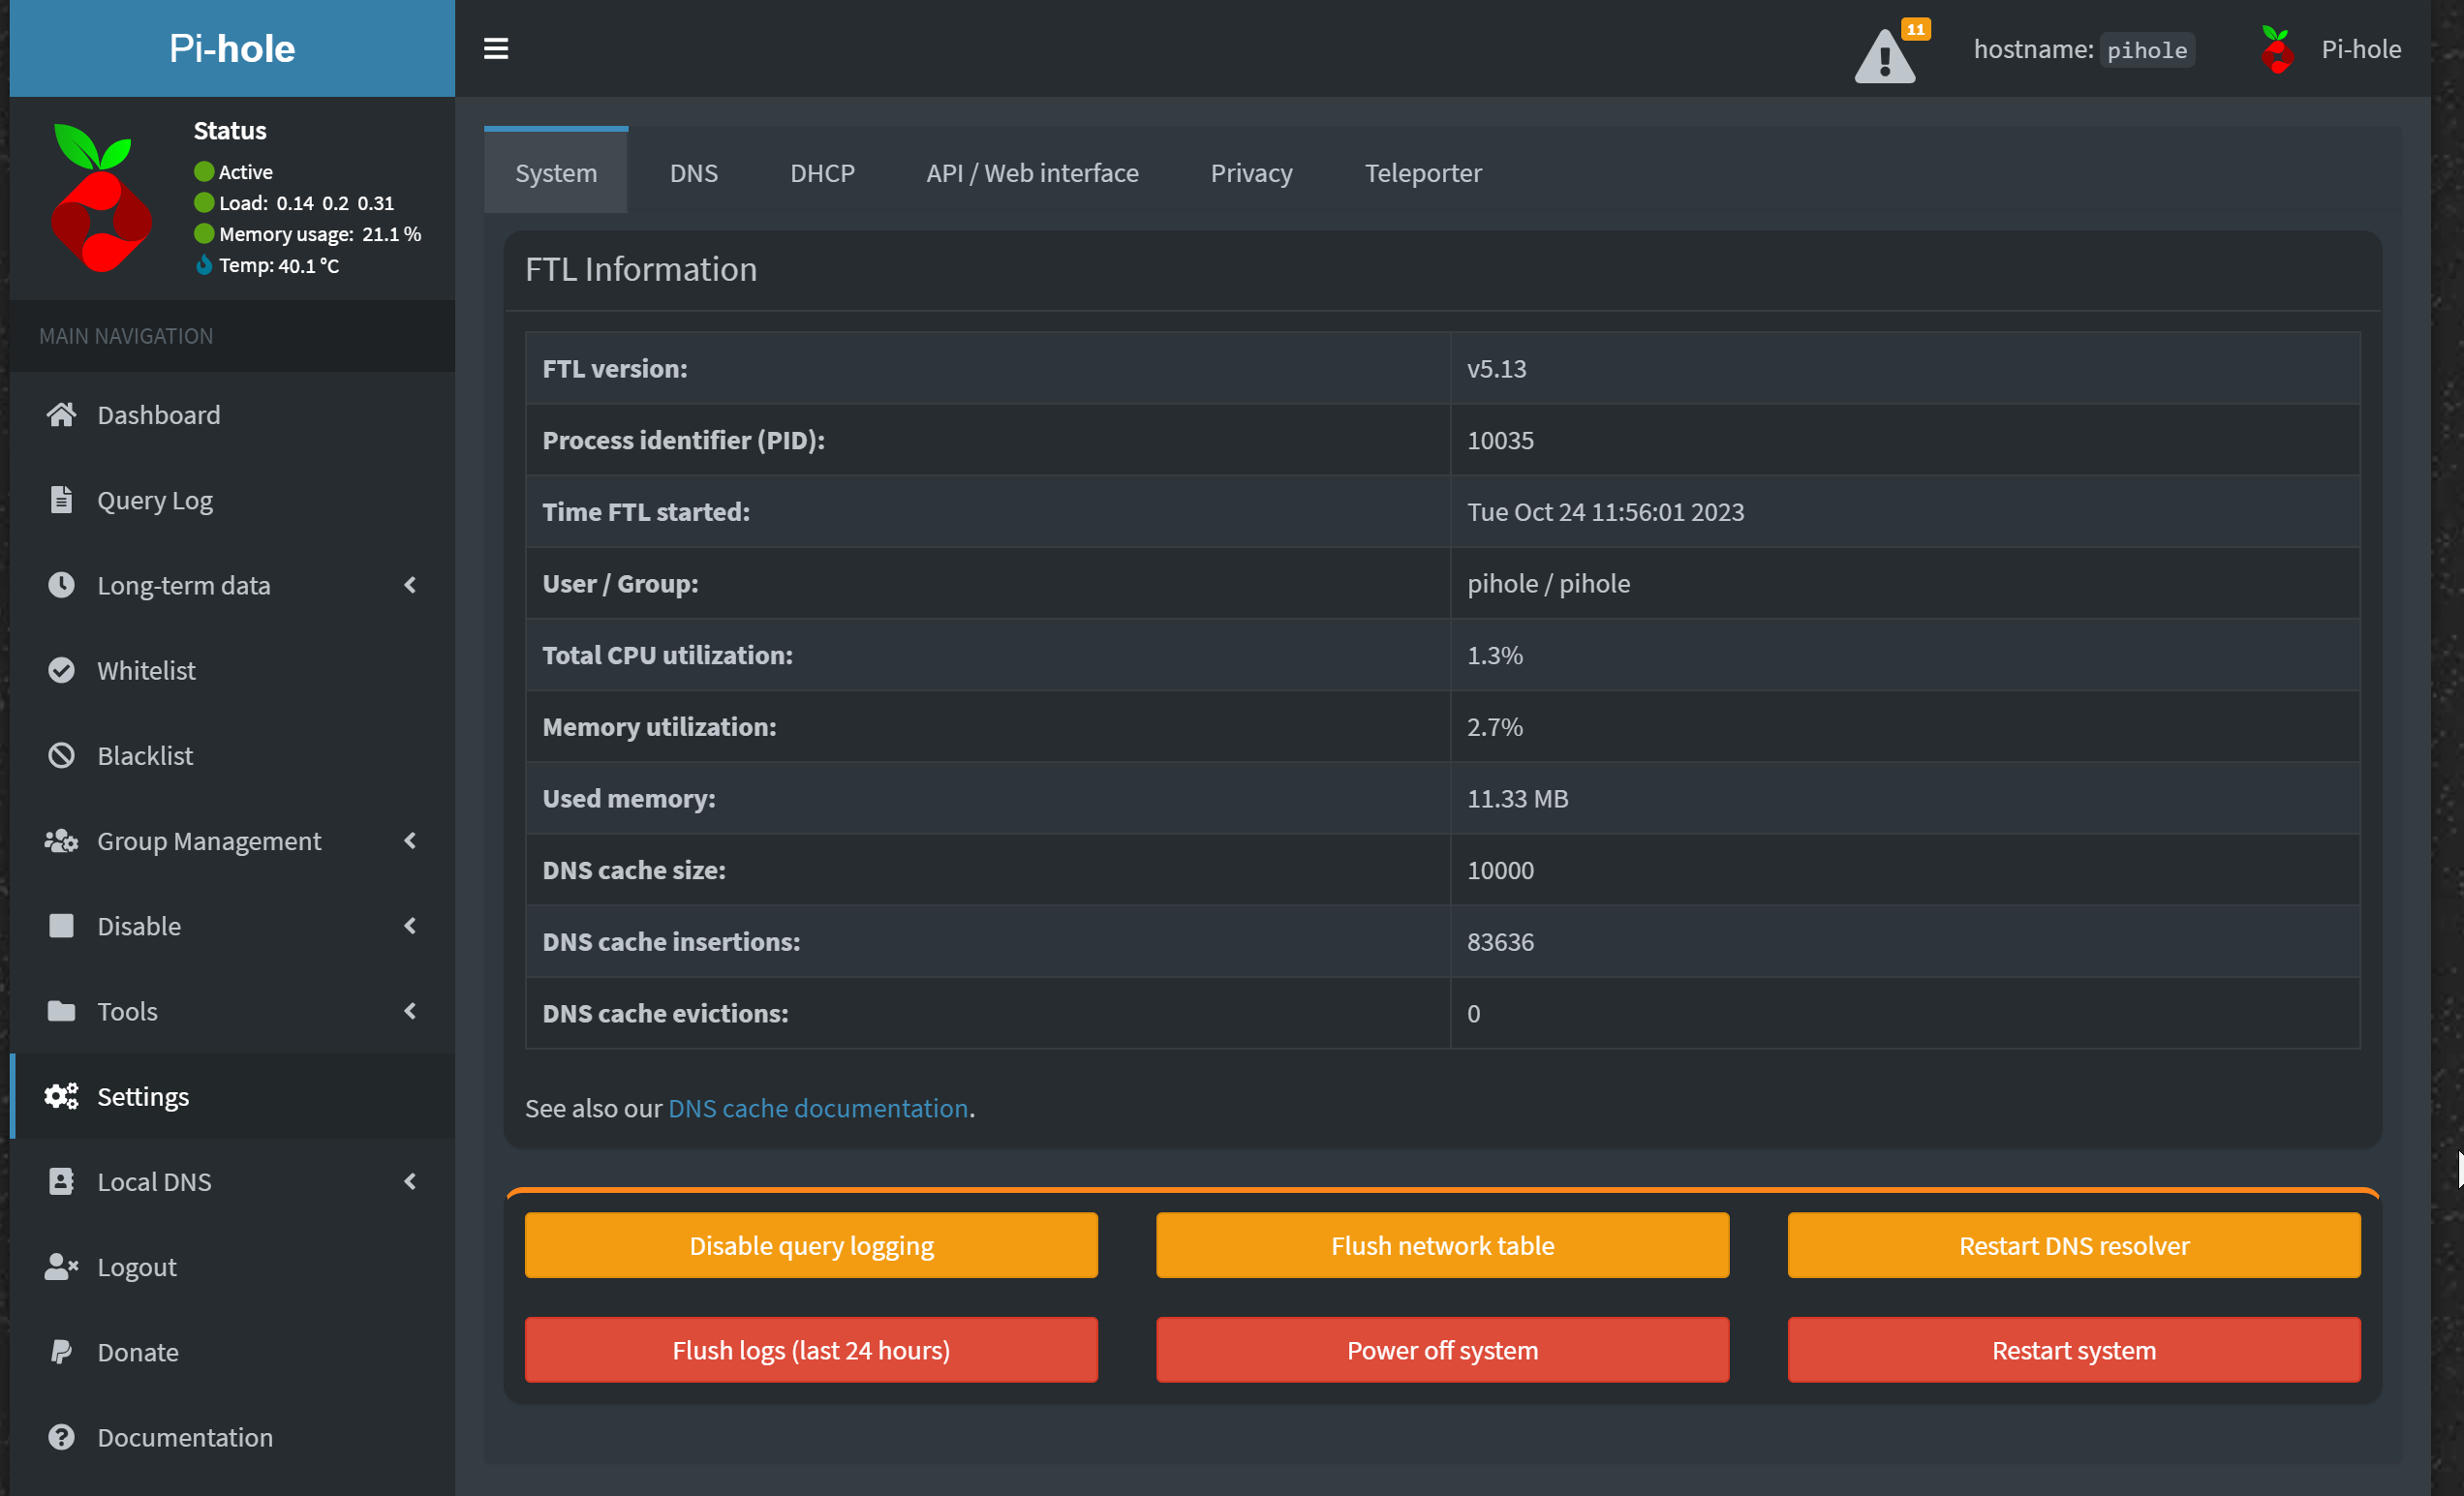Open the warning notifications triangle icon
Image resolution: width=2464 pixels, height=1496 pixels.
pyautogui.click(x=1885, y=57)
